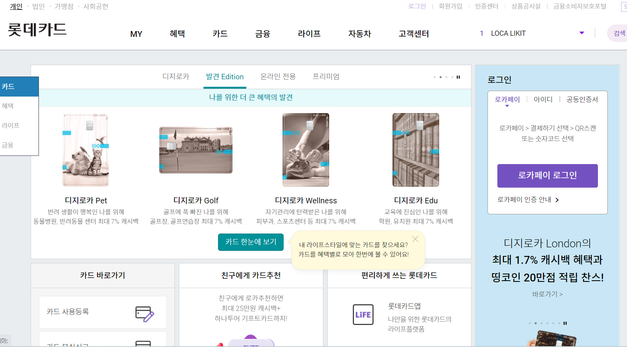Select 금융 in the side quick menu
Screen dimensions: 627x347
point(19,145)
